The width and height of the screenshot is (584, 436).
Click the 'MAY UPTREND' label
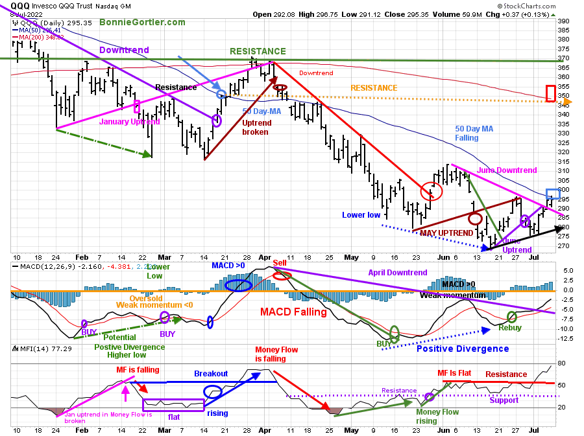click(446, 233)
